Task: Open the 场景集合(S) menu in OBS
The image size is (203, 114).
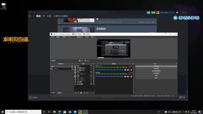Action: coord(80,37)
